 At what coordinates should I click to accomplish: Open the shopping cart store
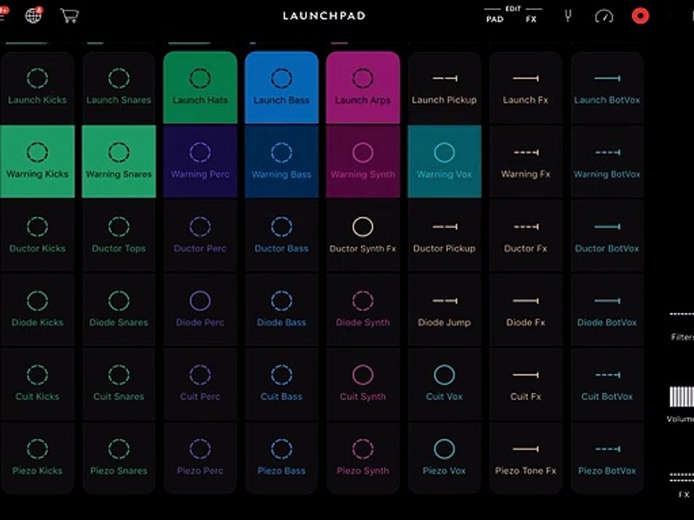point(69,15)
